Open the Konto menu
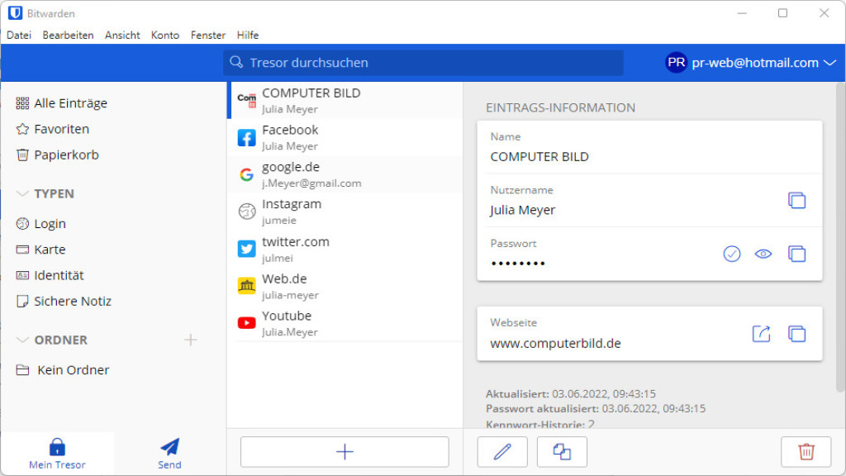Screen dimensions: 846x476 coord(164,35)
